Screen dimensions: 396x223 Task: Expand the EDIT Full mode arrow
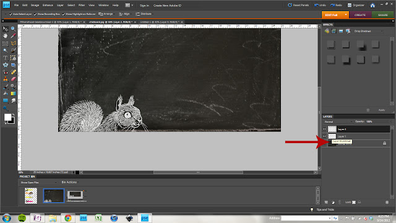click(346, 15)
